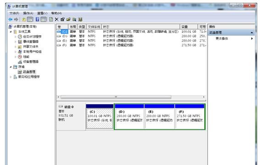The width and height of the screenshot is (260, 165).
Task: Click the 设备管理器 icon in tree
Action: tap(20, 62)
